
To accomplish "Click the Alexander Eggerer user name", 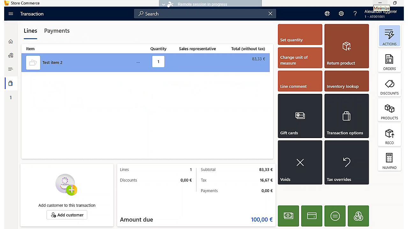I will click(x=381, y=11).
